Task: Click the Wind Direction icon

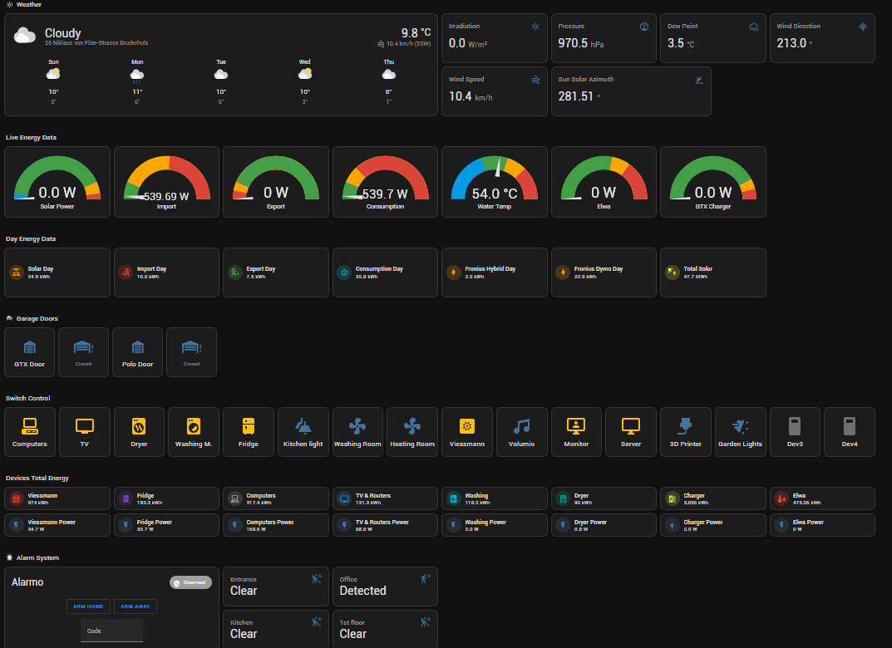Action: [863, 27]
